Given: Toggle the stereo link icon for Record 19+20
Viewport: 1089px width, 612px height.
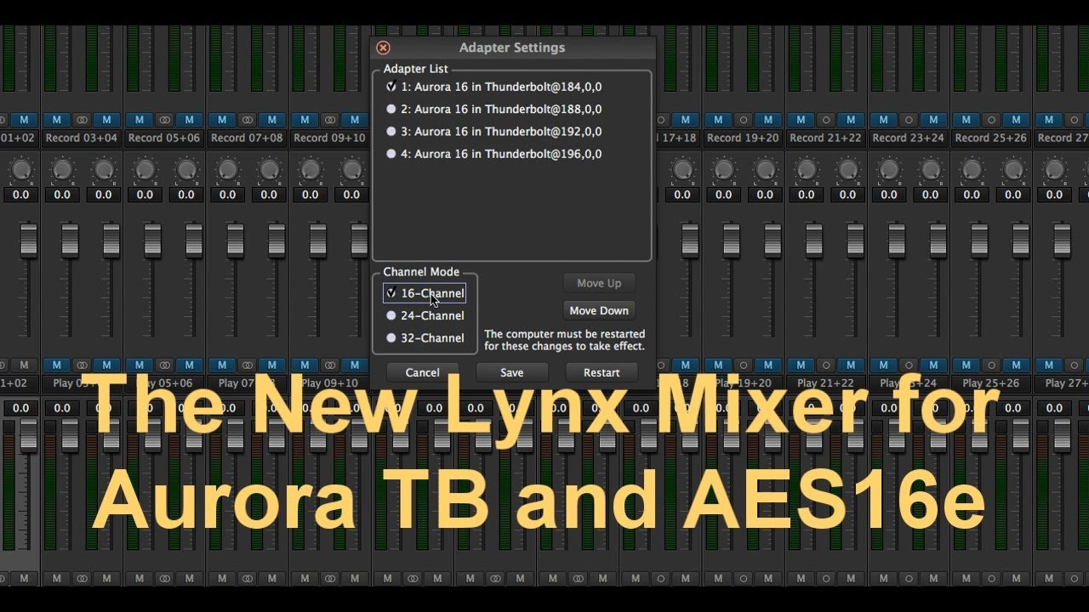Looking at the screenshot, I should pos(744,120).
